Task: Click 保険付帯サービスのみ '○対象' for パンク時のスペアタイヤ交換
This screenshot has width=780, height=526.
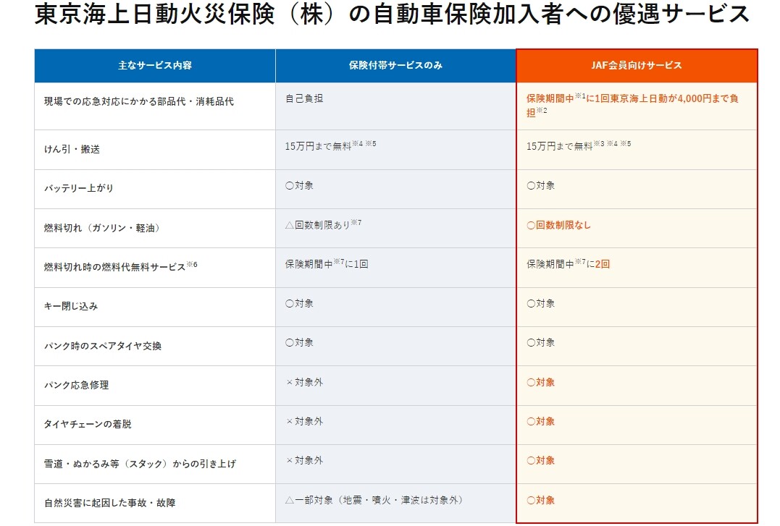Action: tap(299, 342)
